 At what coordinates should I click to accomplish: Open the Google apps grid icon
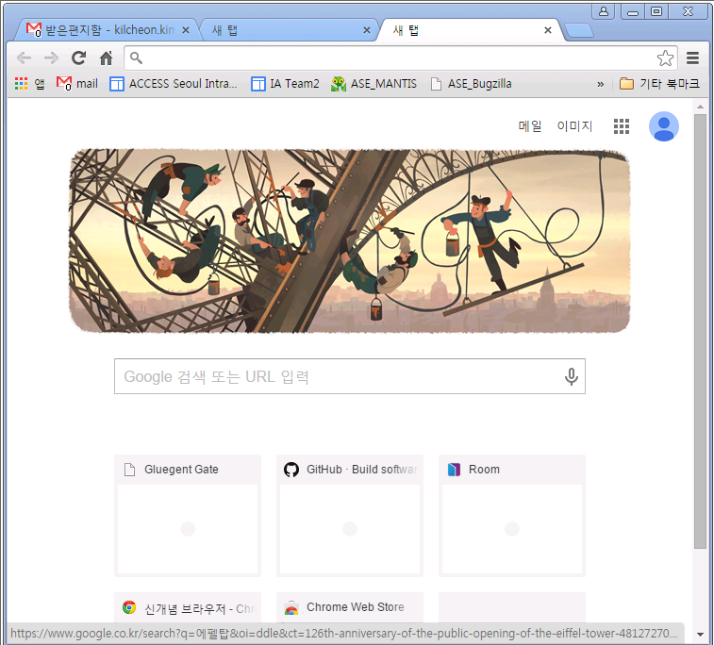[622, 126]
